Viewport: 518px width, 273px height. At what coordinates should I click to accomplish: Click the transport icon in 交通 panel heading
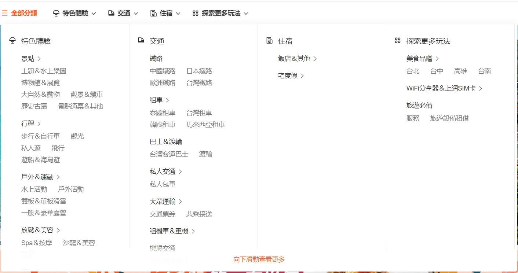[141, 41]
